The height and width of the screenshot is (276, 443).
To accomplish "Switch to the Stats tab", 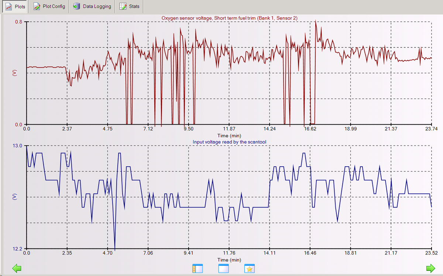I will pyautogui.click(x=129, y=7).
